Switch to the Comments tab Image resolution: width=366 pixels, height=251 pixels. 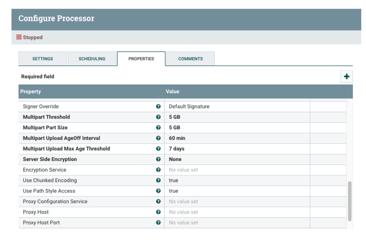(190, 59)
